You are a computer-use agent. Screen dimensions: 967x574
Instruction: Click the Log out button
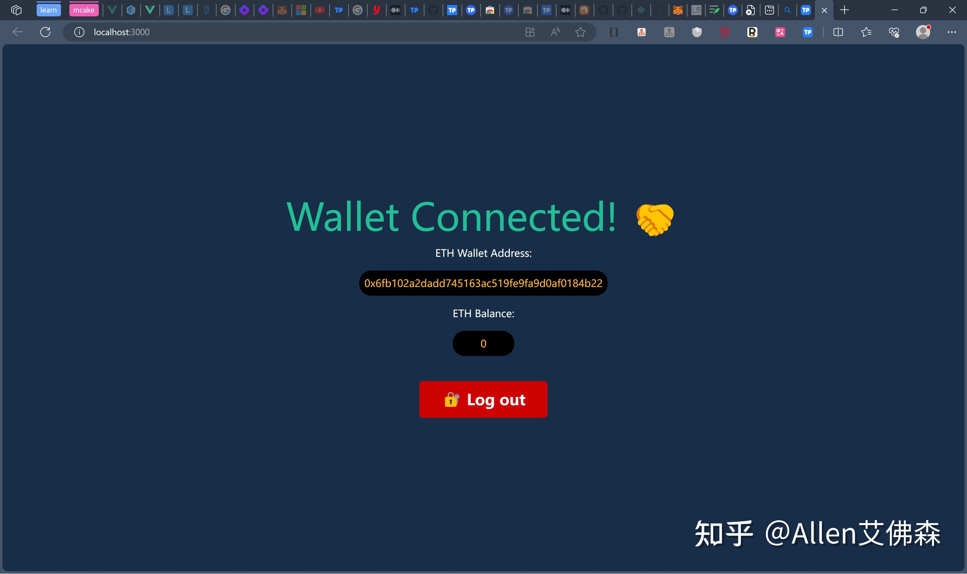[483, 400]
